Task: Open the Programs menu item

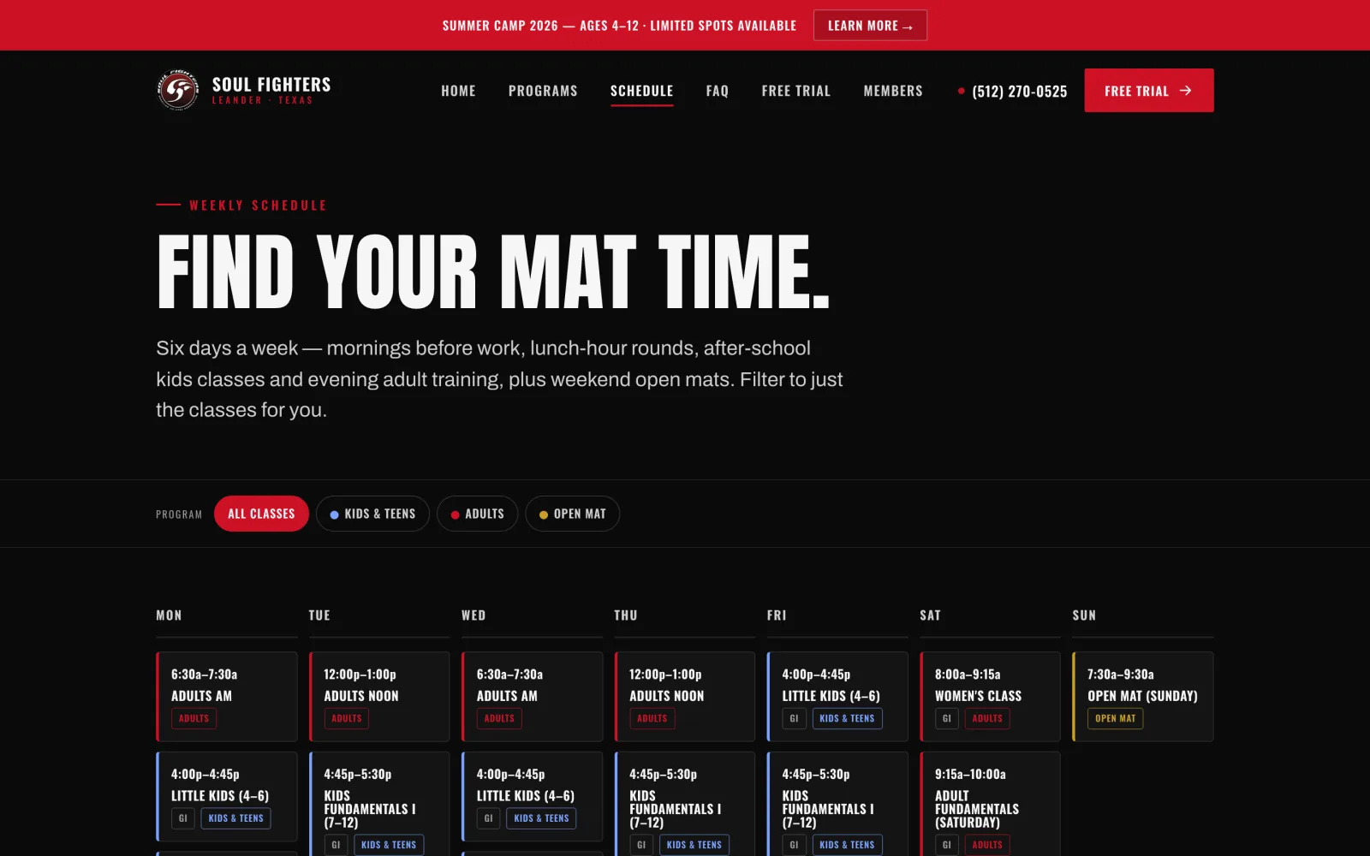Action: [543, 91]
